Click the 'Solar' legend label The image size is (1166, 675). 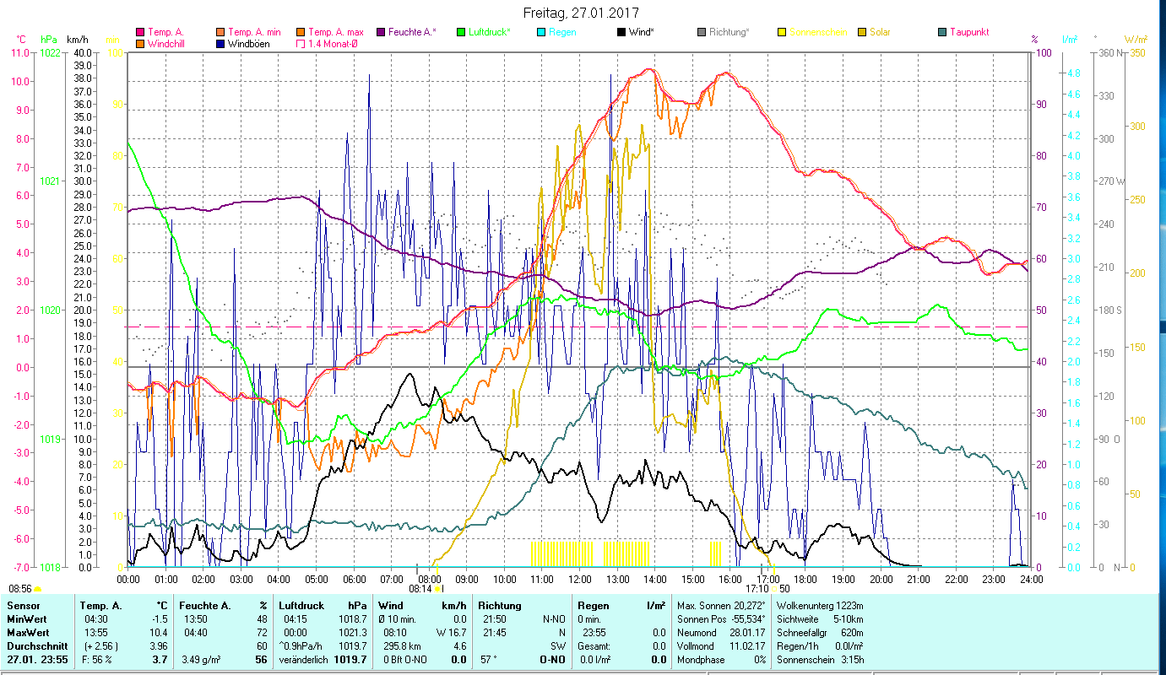879,32
